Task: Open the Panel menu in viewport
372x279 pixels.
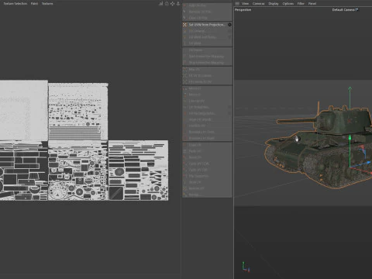Action: tap(312, 4)
